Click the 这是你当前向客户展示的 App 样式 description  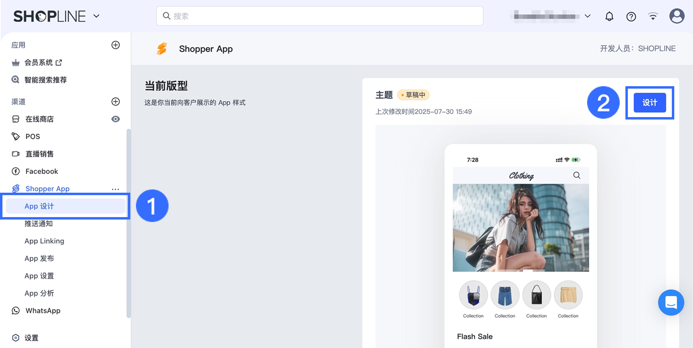195,103
